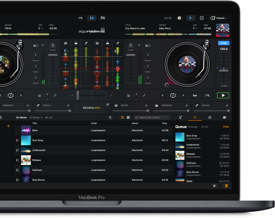
Task: Expand the right deck key F dropdown
Action: click(x=196, y=28)
